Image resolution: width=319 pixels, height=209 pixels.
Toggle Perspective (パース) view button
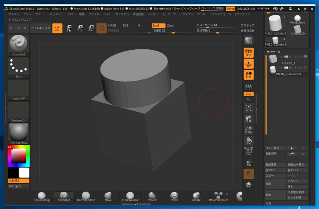[248, 53]
